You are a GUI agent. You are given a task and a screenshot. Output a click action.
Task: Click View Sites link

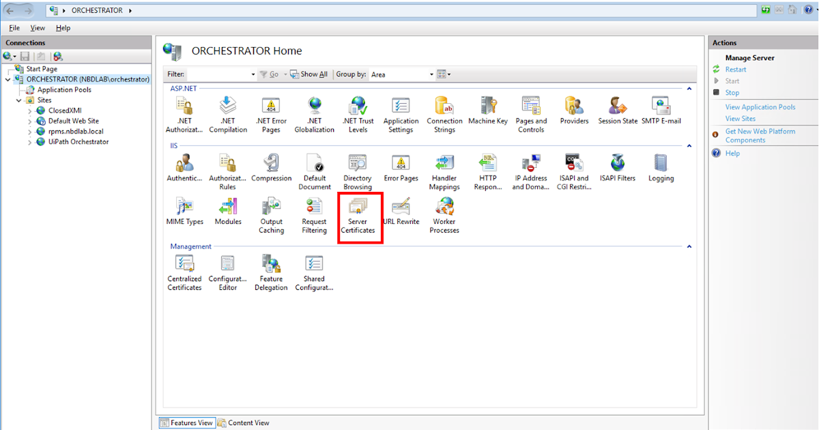[x=741, y=119]
